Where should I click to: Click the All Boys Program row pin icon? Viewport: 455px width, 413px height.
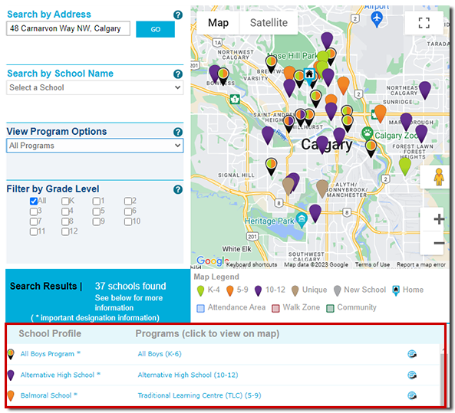tap(11, 354)
